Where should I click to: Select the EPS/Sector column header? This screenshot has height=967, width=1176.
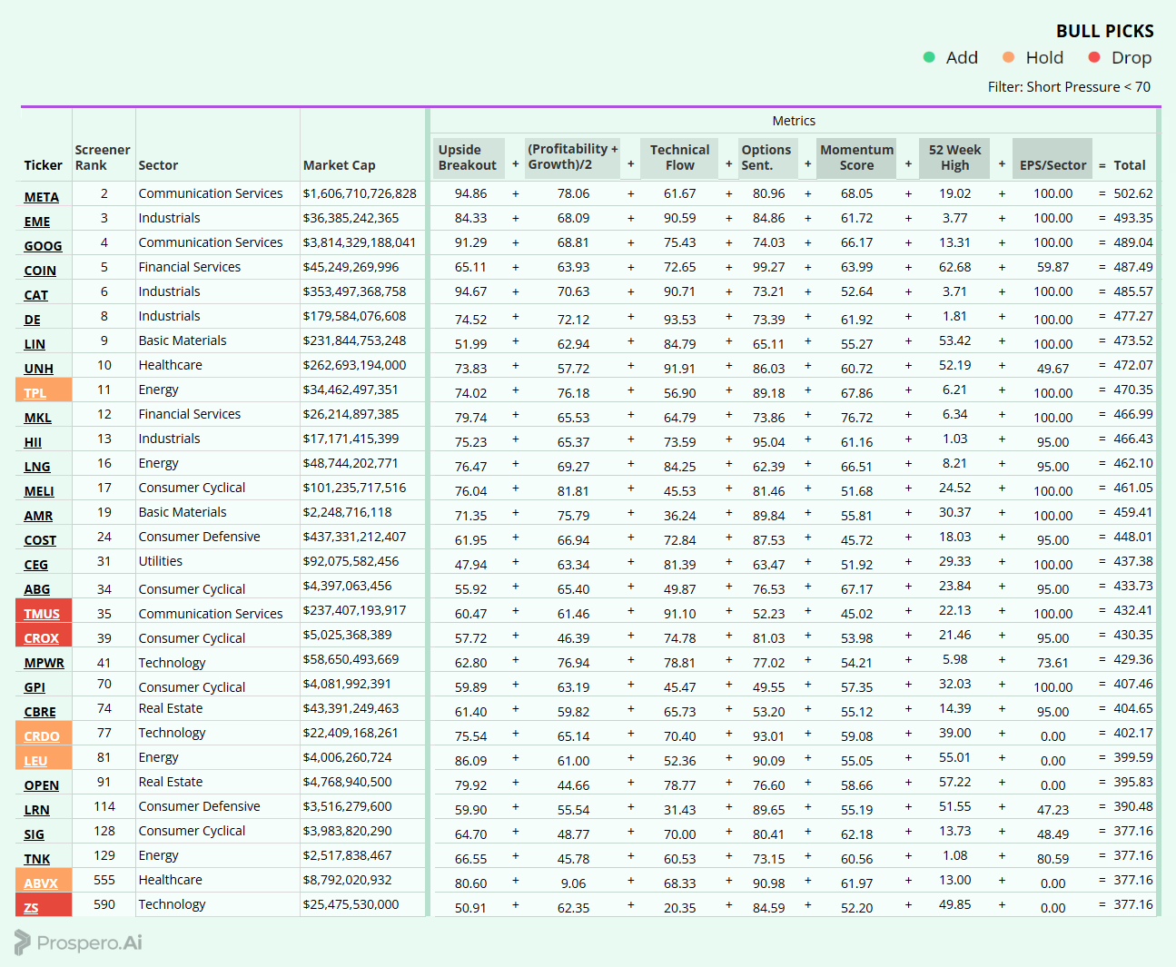[1052, 165]
